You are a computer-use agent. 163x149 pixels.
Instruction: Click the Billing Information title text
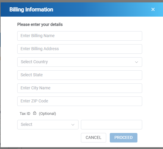31,9
